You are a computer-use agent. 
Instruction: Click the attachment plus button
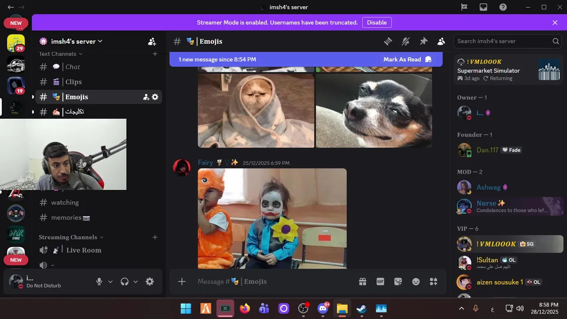[182, 282]
